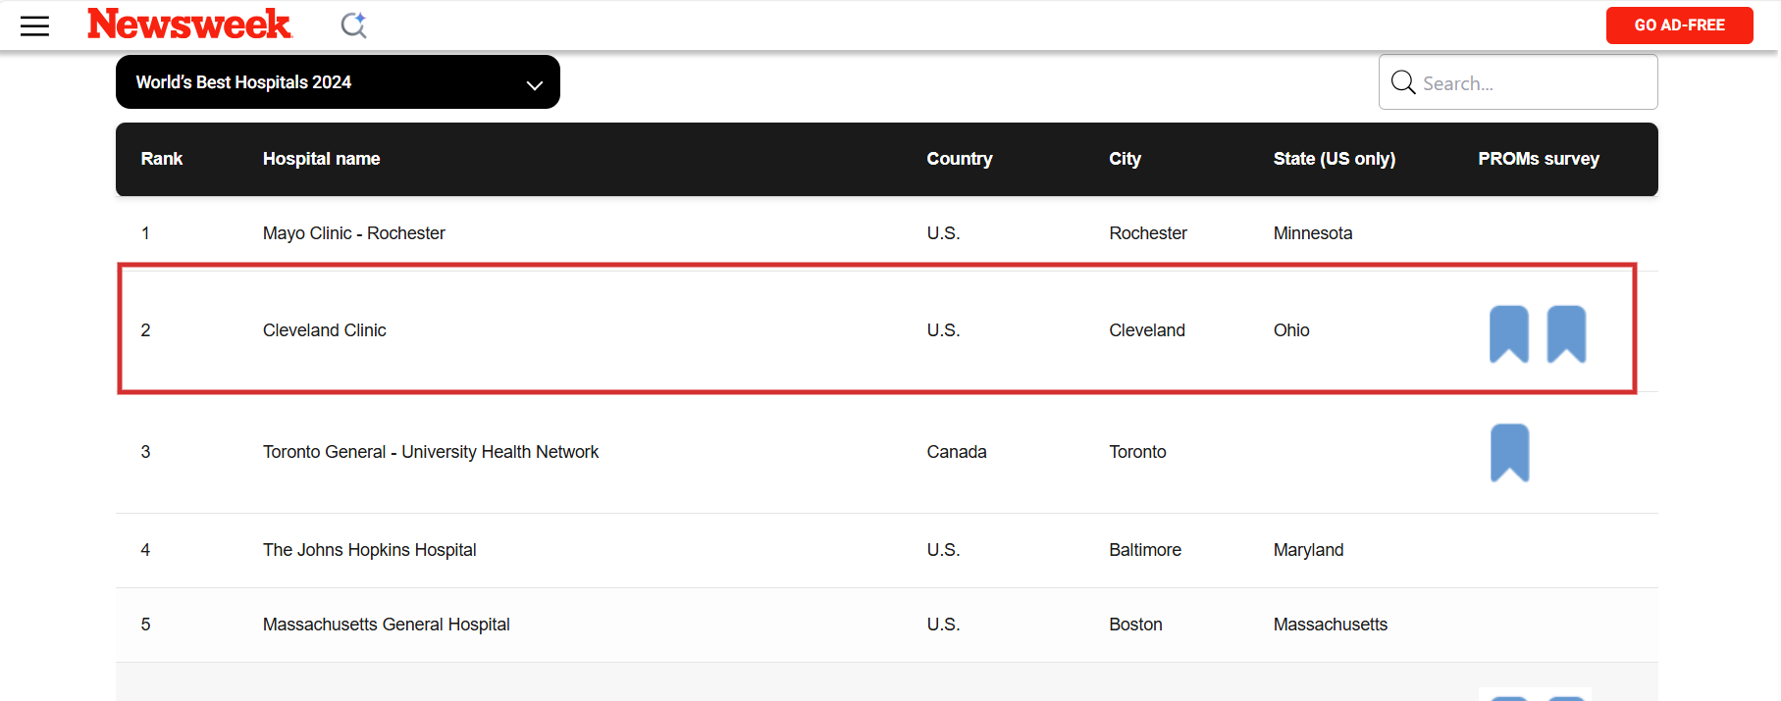This screenshot has width=1781, height=701.
Task: Sort by Country column header
Action: [x=960, y=159]
